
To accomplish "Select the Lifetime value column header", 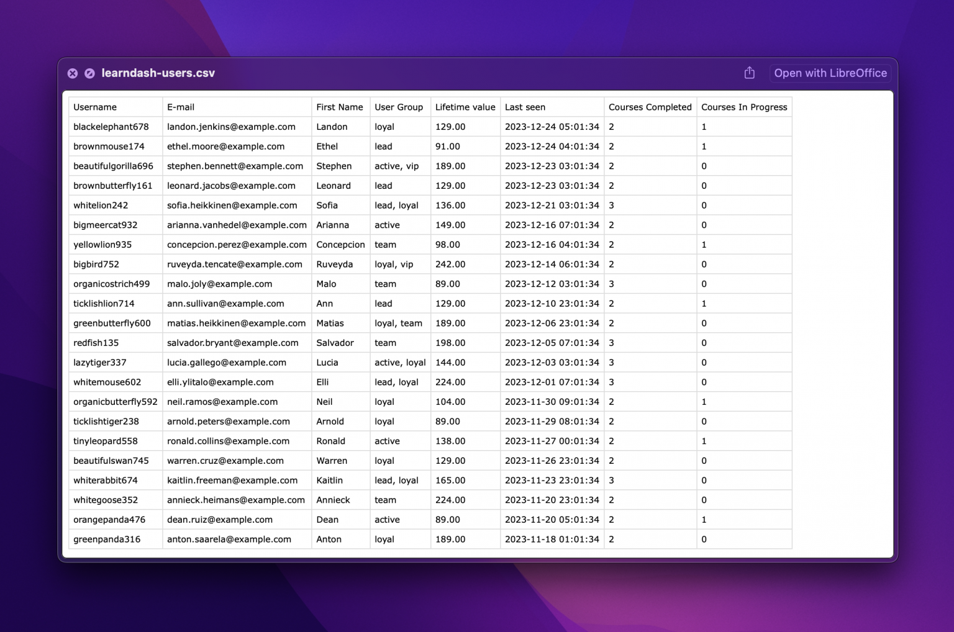I will 465,107.
